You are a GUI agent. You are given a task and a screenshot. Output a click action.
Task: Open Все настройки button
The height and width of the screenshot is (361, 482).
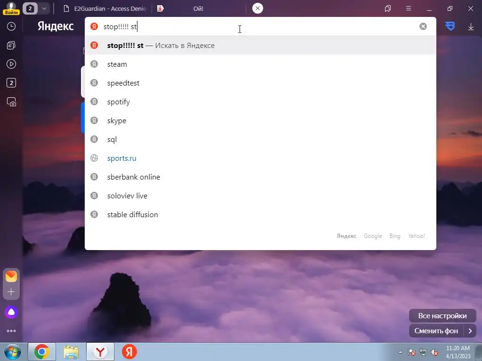[442, 315]
